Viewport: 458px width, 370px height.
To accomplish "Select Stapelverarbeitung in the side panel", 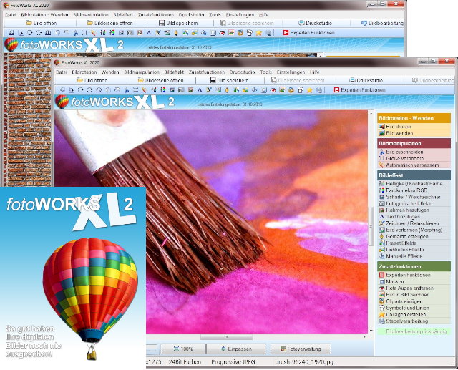I will pyautogui.click(x=414, y=321).
